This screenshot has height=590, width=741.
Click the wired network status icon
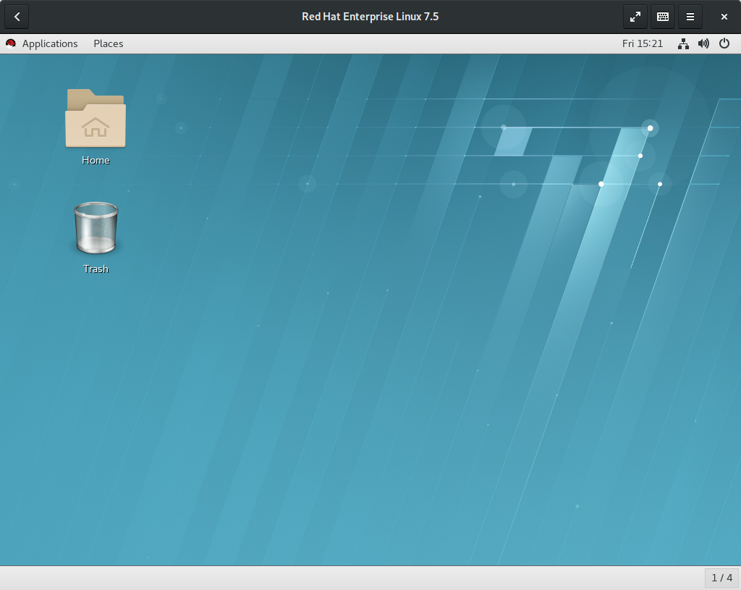[x=683, y=43]
